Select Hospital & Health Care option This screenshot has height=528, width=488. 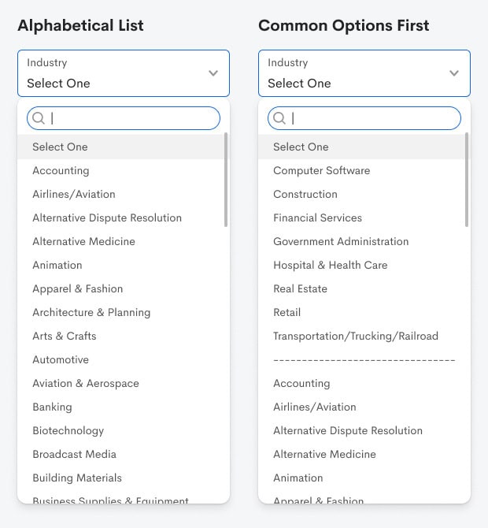(330, 265)
